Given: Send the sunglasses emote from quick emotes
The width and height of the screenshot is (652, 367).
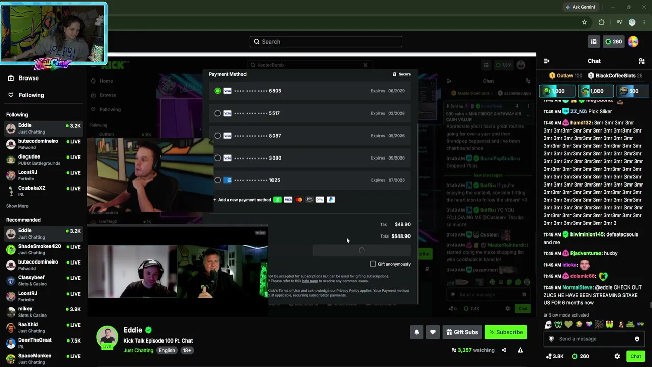Looking at the screenshot, I should [x=548, y=325].
